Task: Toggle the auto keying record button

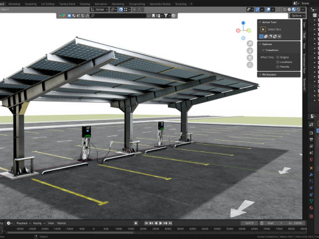Action: tap(136, 223)
